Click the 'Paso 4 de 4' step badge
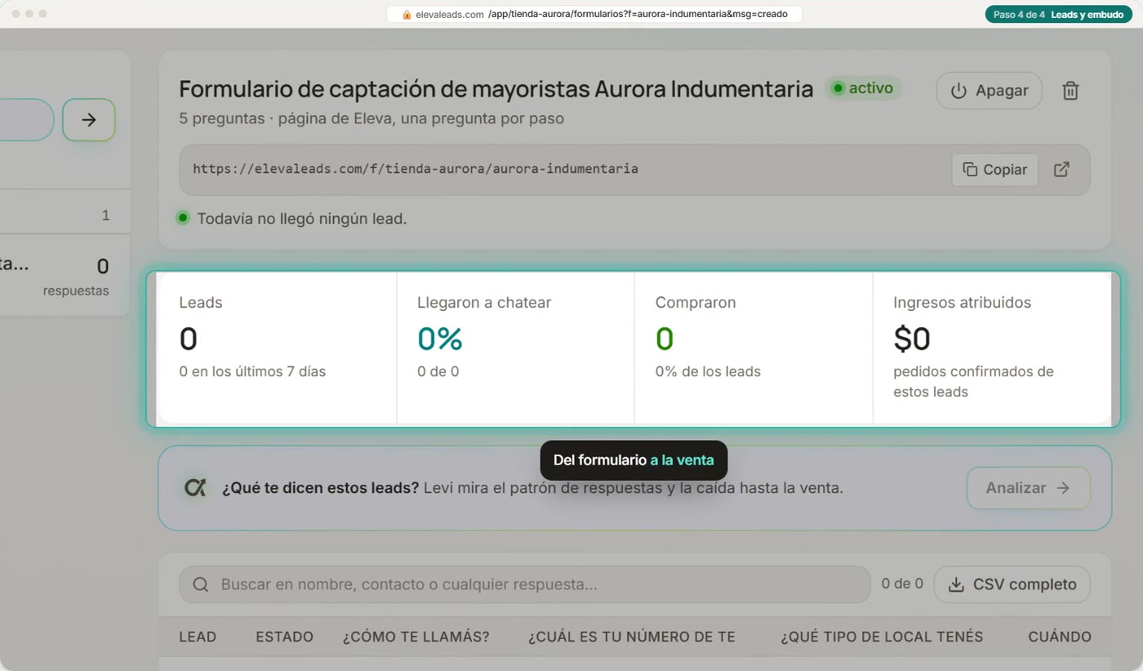This screenshot has width=1143, height=671. [x=1058, y=15]
